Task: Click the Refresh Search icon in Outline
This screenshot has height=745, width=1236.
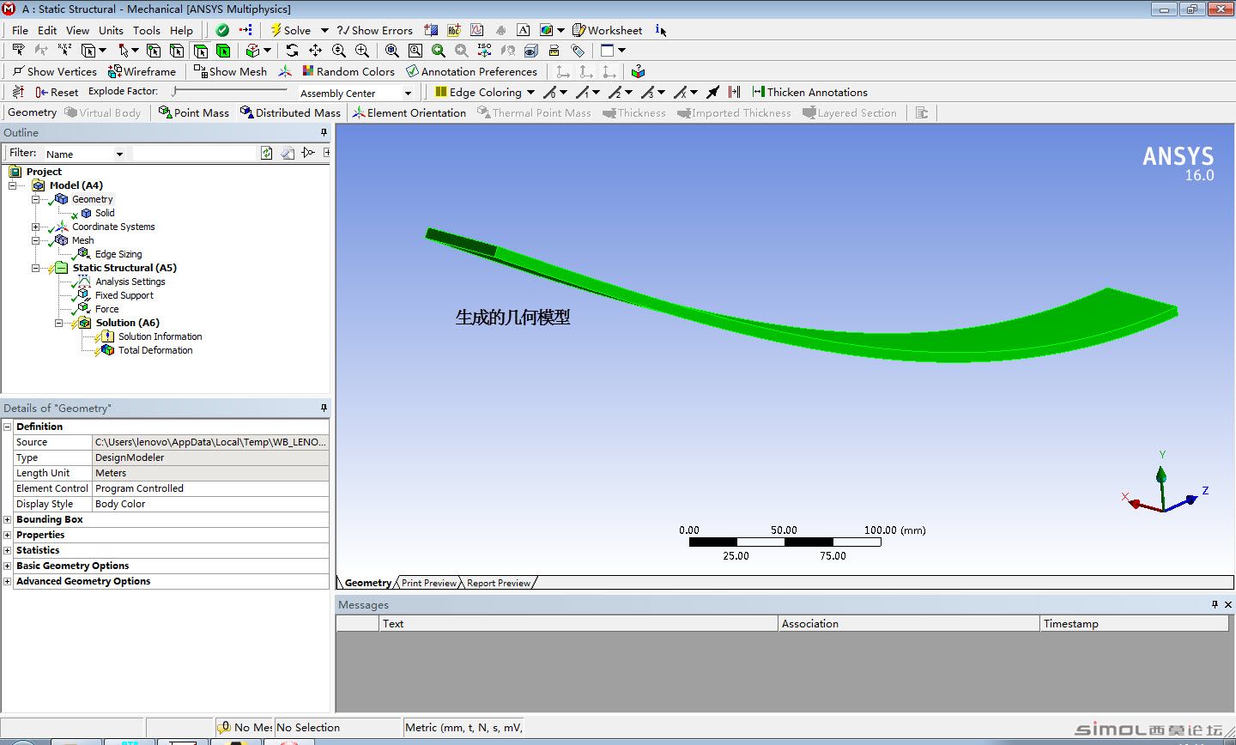Action: pyautogui.click(x=267, y=153)
